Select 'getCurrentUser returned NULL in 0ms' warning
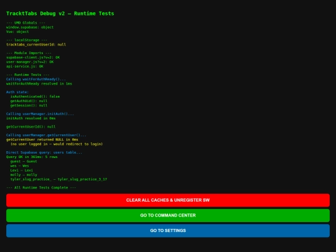The width and height of the screenshot is (336, 252). click(42, 140)
